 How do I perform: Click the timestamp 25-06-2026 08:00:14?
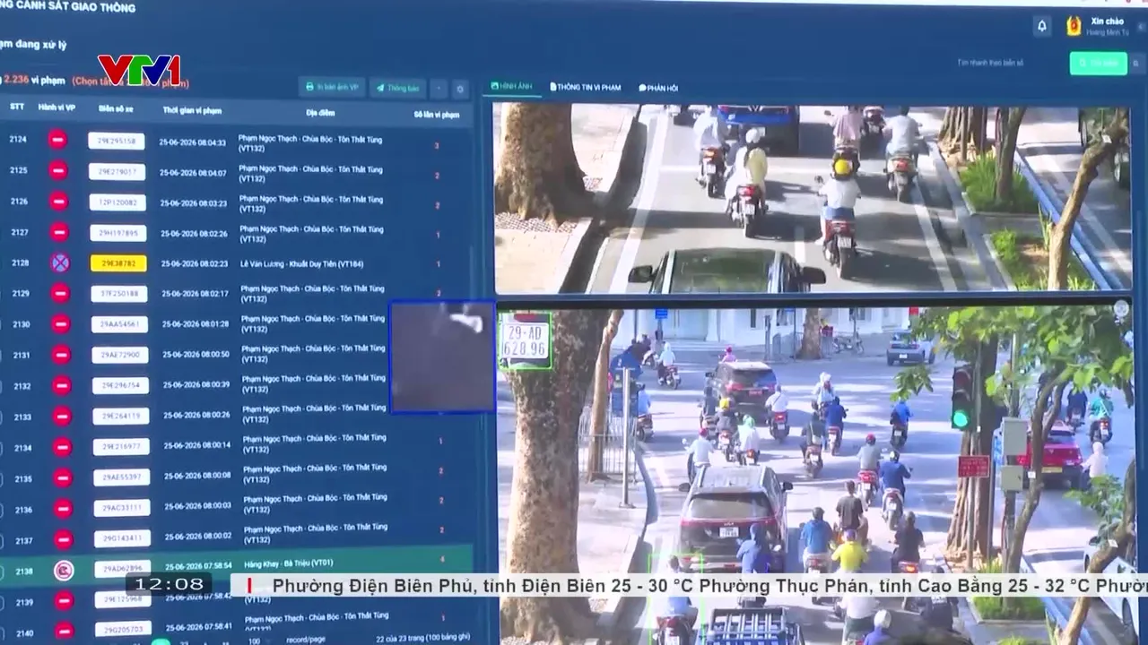197,445
